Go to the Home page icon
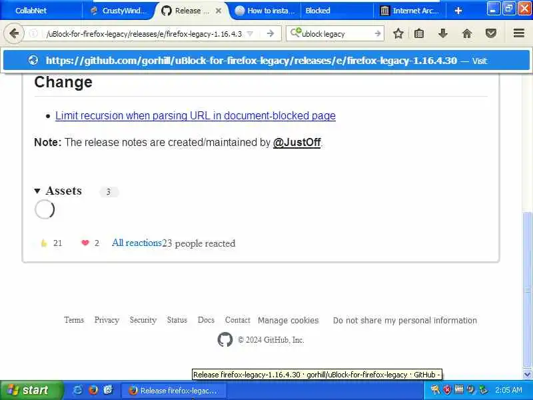This screenshot has width=533, height=400. (467, 33)
